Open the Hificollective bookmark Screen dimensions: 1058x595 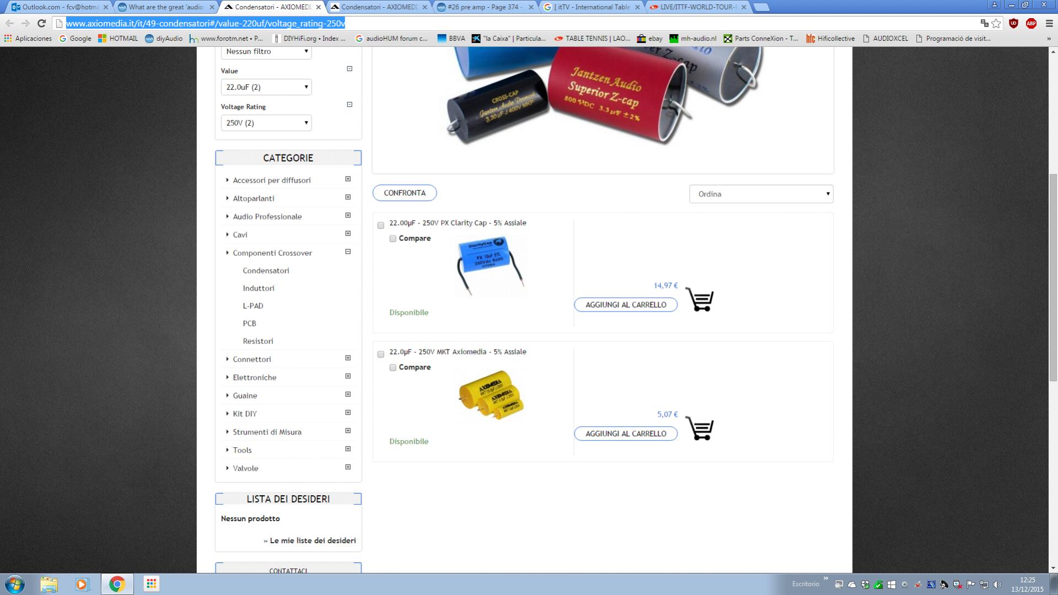pos(830,39)
